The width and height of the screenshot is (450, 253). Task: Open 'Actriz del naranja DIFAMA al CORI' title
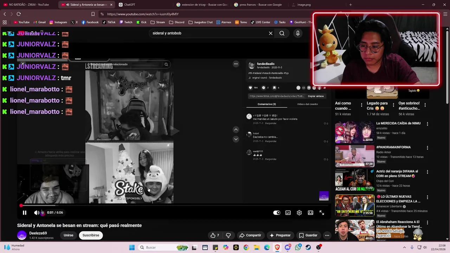pos(397,174)
